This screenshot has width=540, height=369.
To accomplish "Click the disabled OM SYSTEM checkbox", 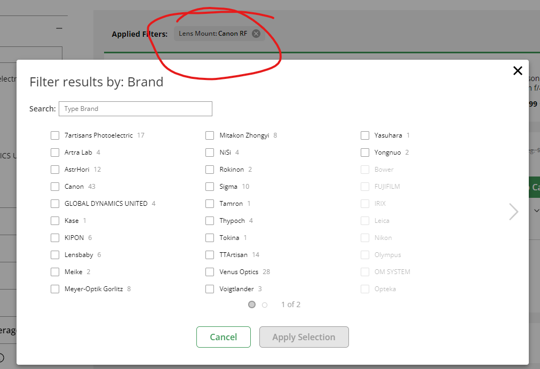I will click(x=364, y=272).
